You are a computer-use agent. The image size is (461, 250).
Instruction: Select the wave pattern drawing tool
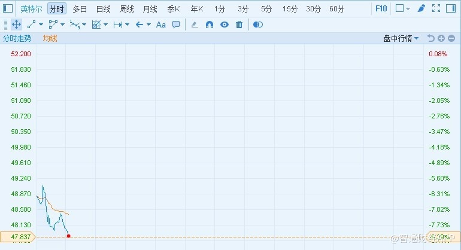pos(75,25)
